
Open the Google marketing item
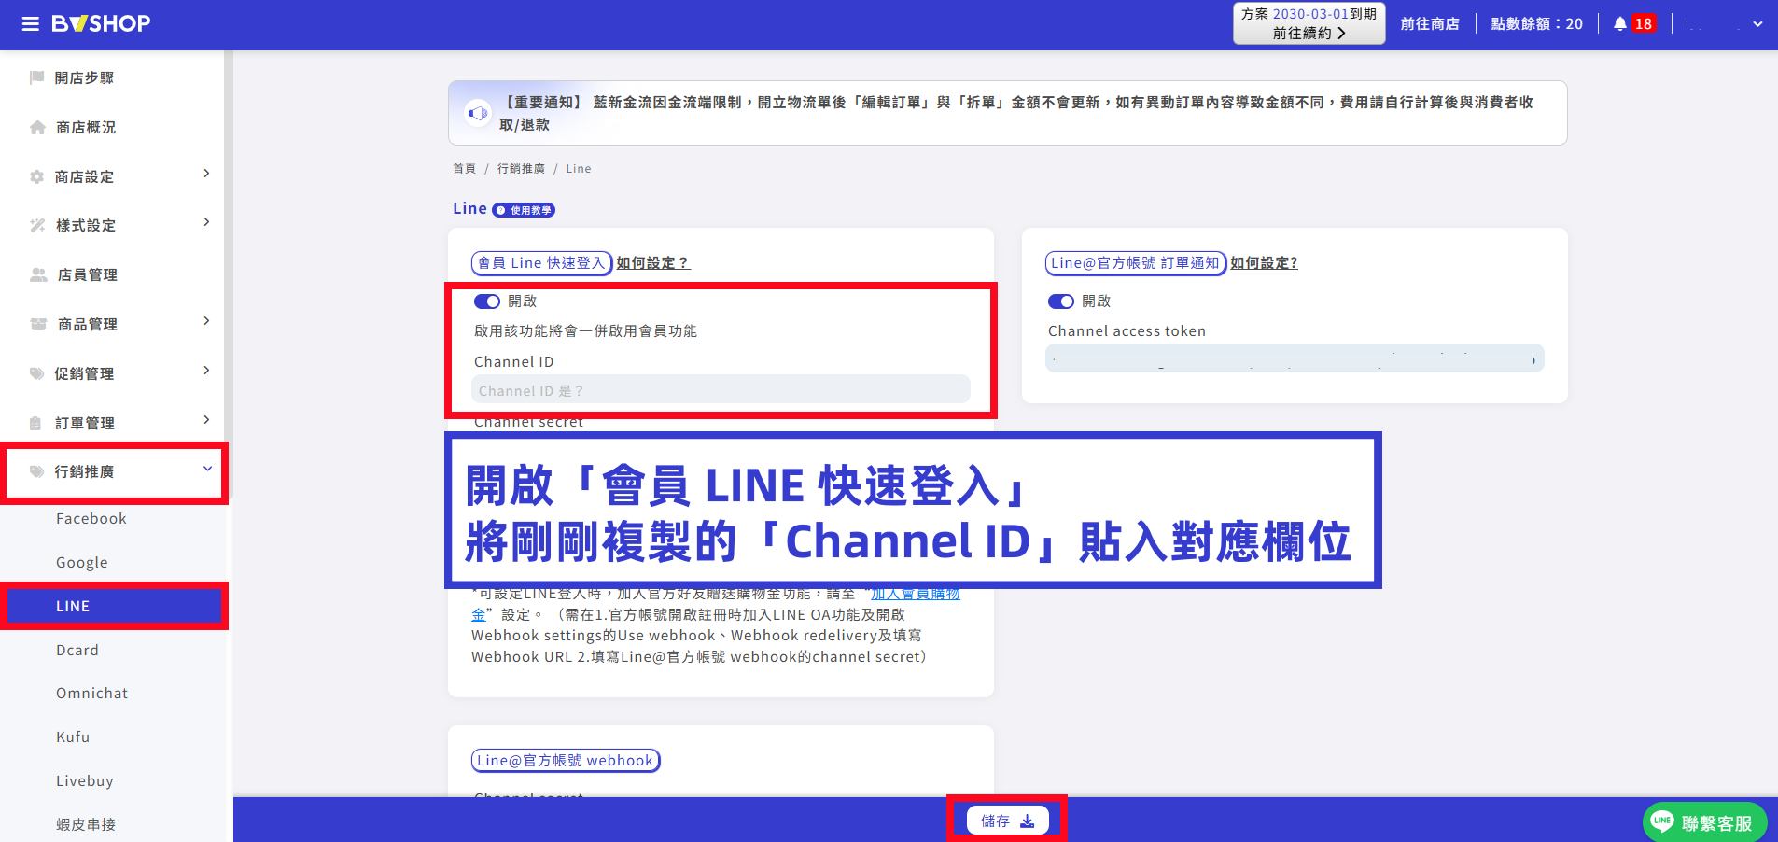82,563
